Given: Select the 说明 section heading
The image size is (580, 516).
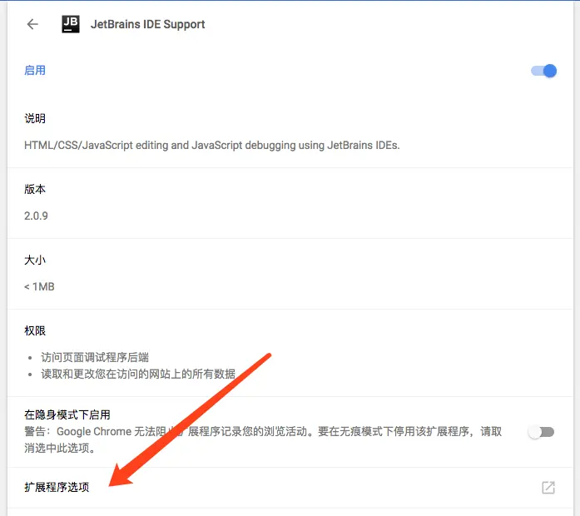Looking at the screenshot, I should (x=35, y=118).
